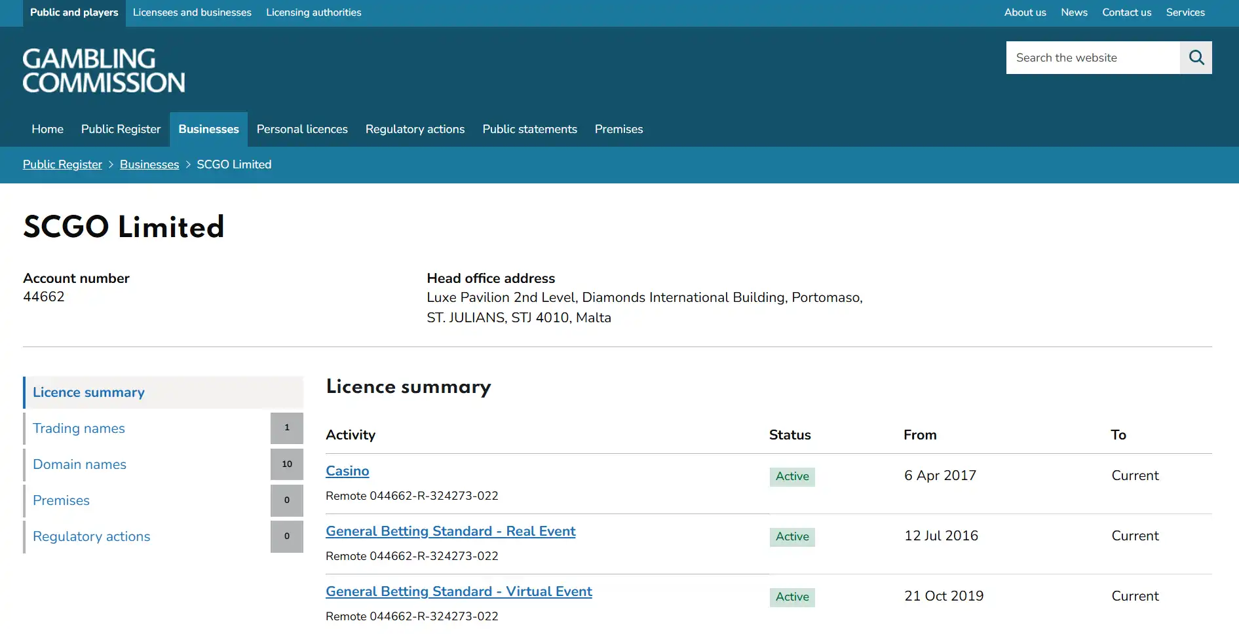
Task: Click the search magnifier icon button
Action: coord(1196,58)
